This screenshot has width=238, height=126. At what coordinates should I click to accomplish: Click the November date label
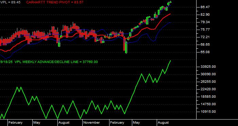pos(92,123)
